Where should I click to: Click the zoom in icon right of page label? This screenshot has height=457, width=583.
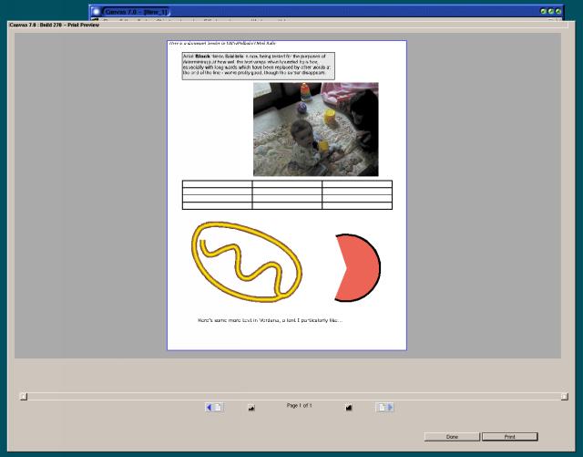click(x=348, y=408)
